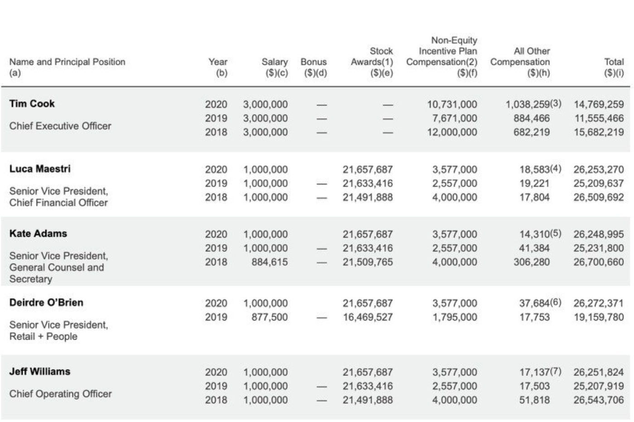Click the value 10,731,000
This screenshot has height=422, width=634.
pyautogui.click(x=452, y=105)
